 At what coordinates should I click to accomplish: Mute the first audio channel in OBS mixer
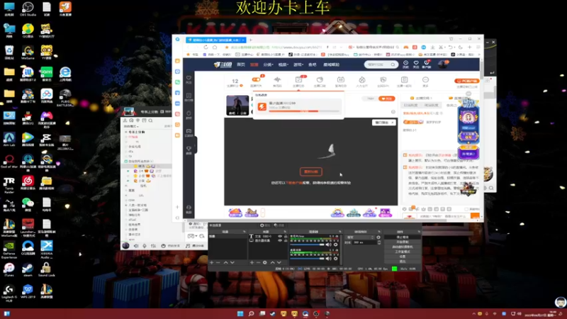(328, 245)
